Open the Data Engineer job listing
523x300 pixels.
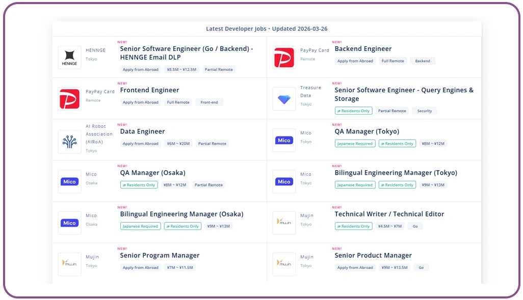pos(142,131)
